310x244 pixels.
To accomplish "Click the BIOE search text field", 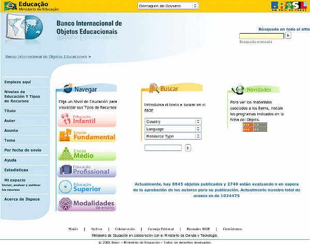I will coord(163,148).
